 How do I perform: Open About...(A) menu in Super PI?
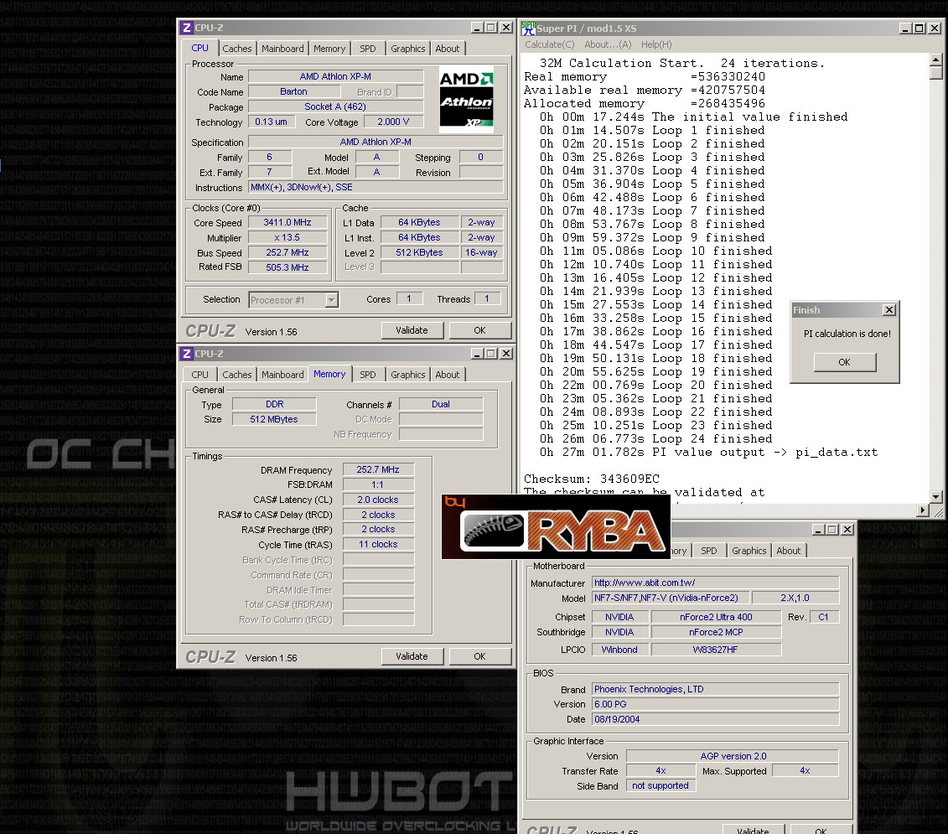pos(608,44)
